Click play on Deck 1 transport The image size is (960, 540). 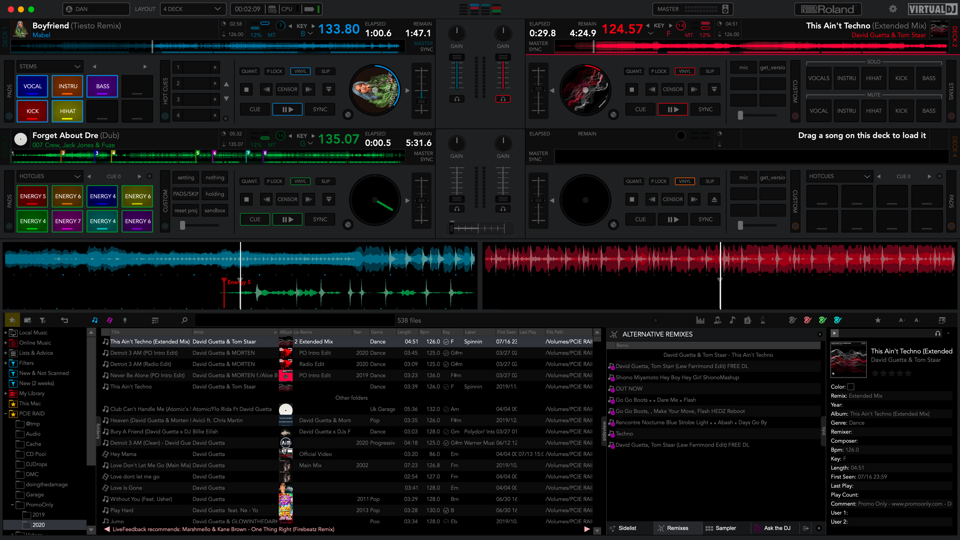click(288, 109)
